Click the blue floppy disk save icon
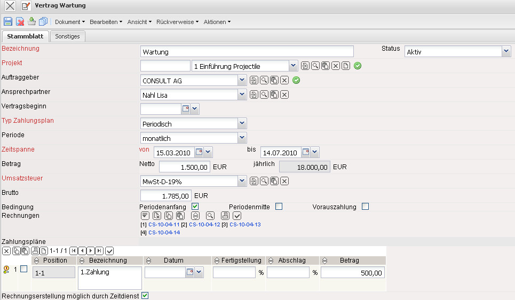The width and height of the screenshot is (515, 300). pyautogui.click(x=8, y=21)
